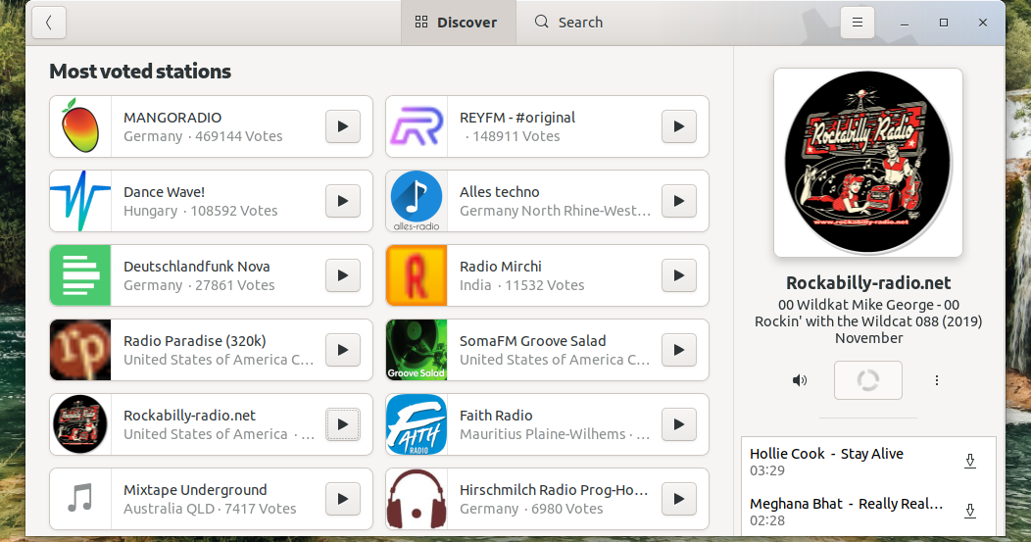Play SomaFM Groove Salad
Screen dimensions: 1031x542
pos(678,349)
